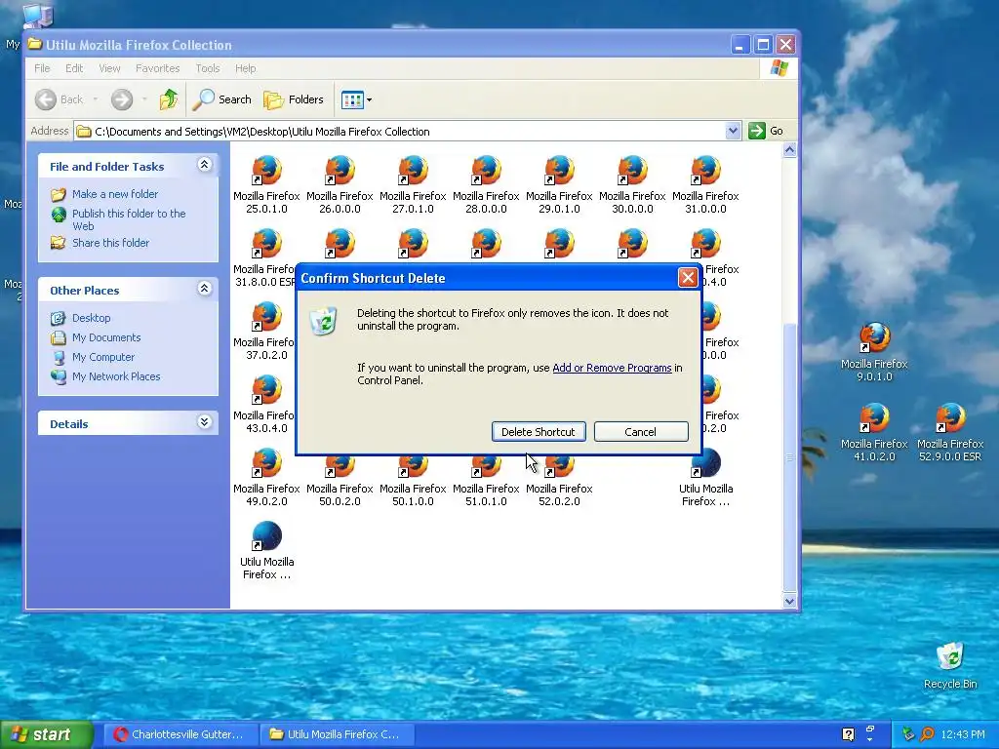
Task: Click Make a new folder link
Action: pos(115,194)
